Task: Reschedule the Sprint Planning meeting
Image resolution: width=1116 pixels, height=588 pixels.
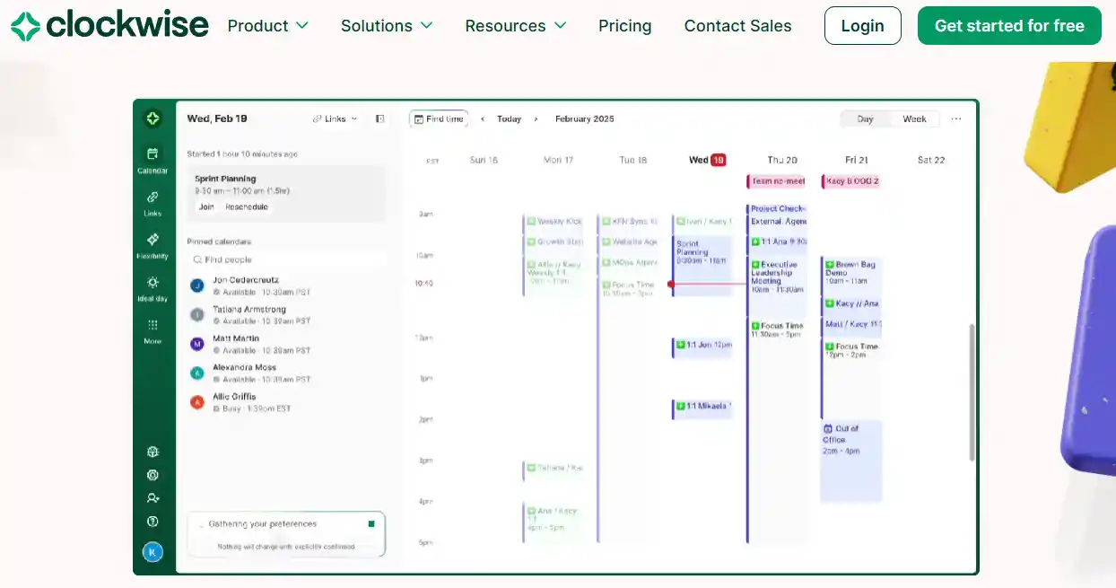Action: pyautogui.click(x=247, y=206)
